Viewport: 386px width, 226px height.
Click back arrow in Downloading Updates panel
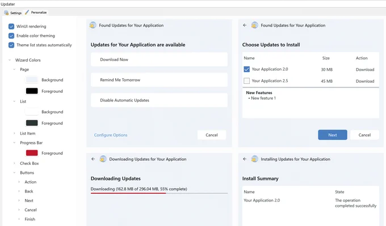[93, 159]
